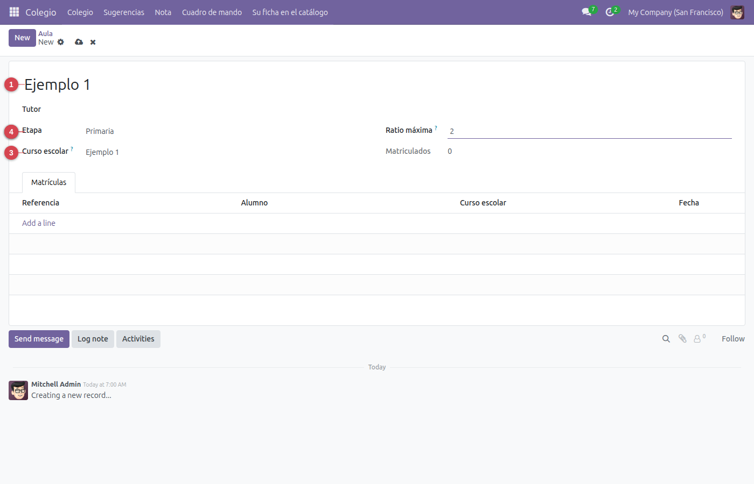This screenshot has width=754, height=484.
Task: Show help tooltip for Curso escolar field
Action: 72,148
